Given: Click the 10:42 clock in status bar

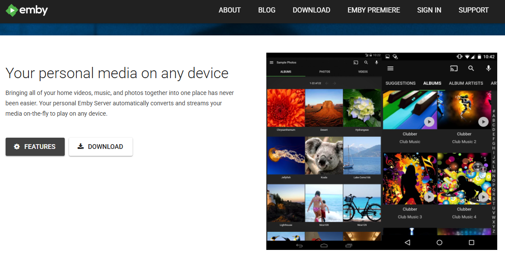Looking at the screenshot, I should [489, 57].
